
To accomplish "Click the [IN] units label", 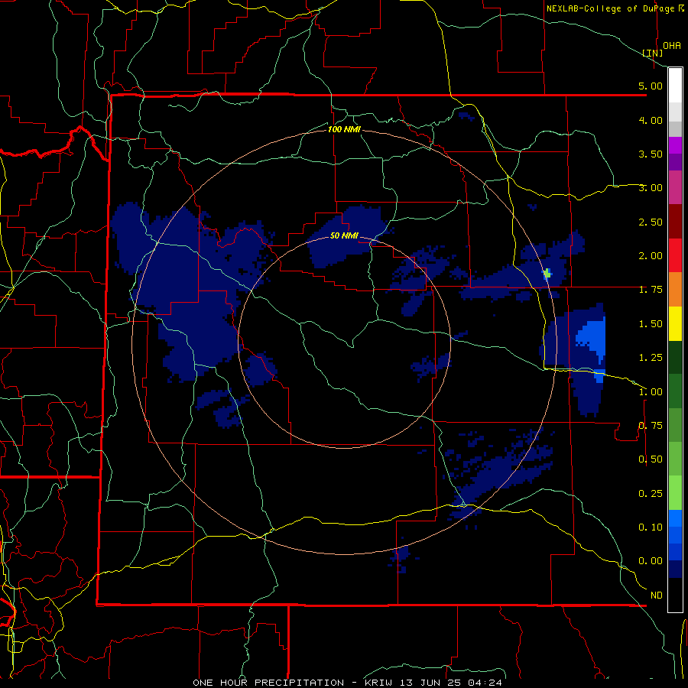I will click(x=653, y=53).
